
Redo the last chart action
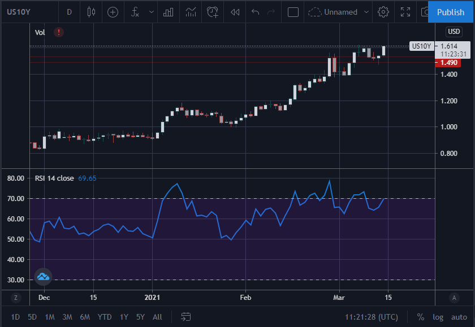pyautogui.click(x=271, y=12)
